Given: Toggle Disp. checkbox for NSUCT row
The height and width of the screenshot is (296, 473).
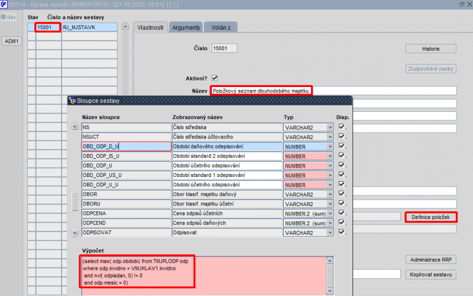Looking at the screenshot, I should tap(342, 136).
